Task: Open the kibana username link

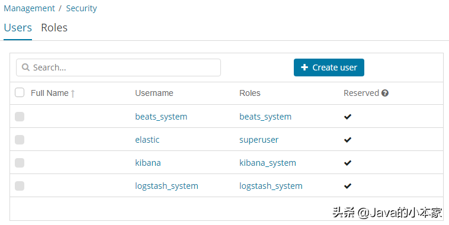Action: (148, 163)
